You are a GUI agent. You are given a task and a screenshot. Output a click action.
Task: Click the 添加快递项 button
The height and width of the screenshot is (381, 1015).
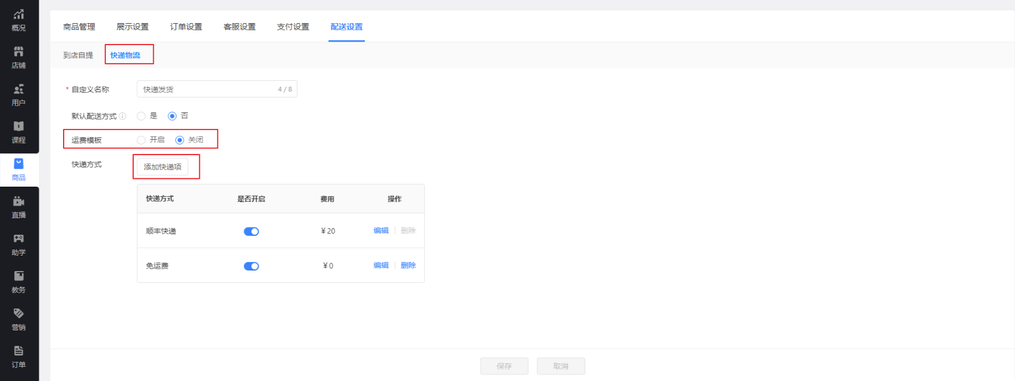pyautogui.click(x=162, y=167)
